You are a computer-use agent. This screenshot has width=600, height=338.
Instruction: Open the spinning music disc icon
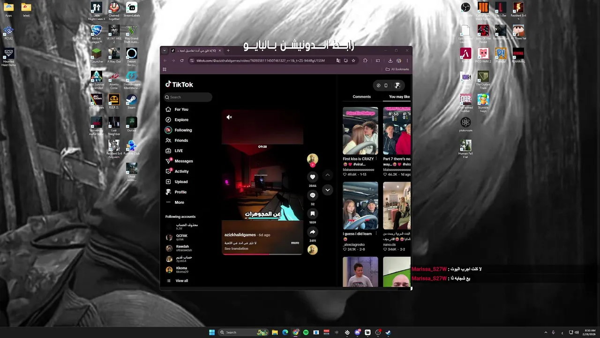313,250
